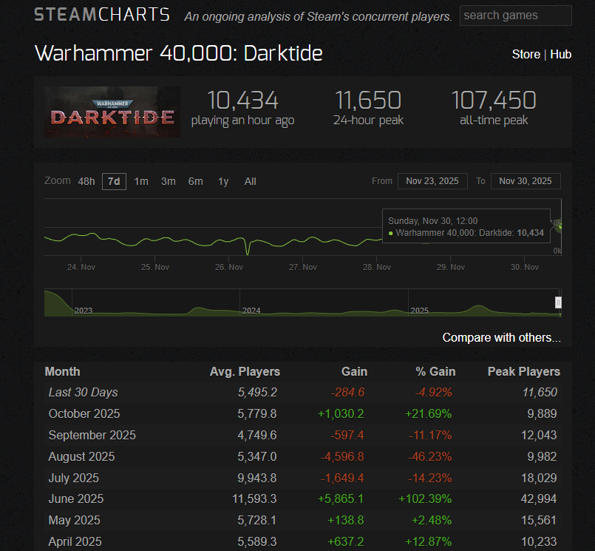Open the Hub link

[560, 54]
